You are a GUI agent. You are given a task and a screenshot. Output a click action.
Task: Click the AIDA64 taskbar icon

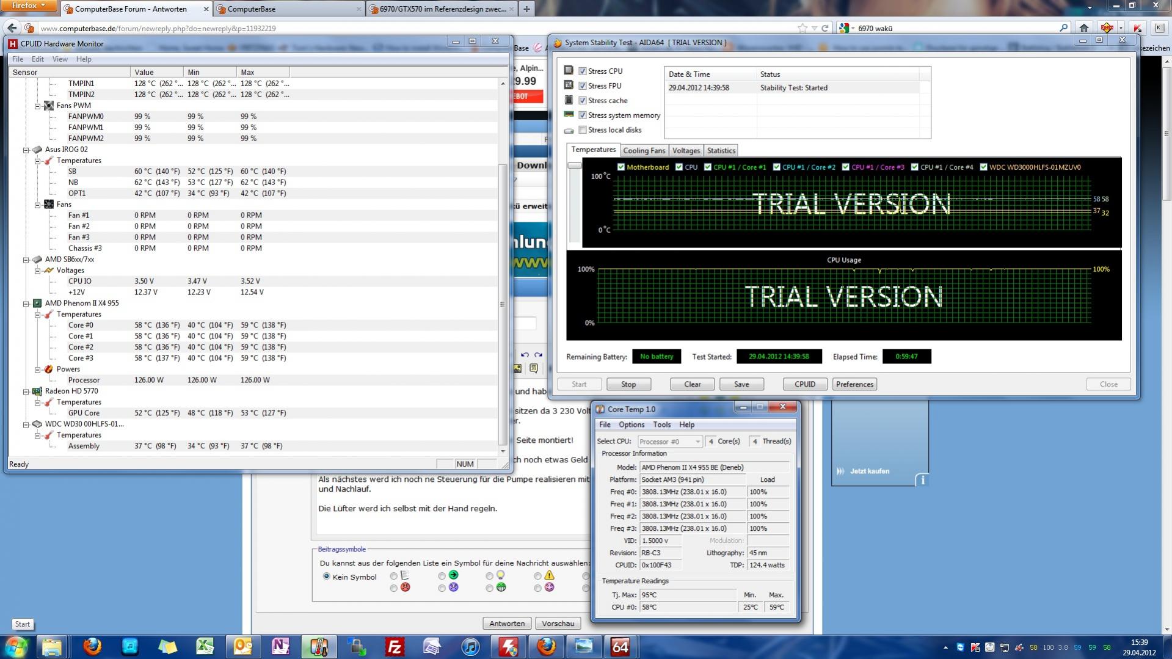point(620,646)
